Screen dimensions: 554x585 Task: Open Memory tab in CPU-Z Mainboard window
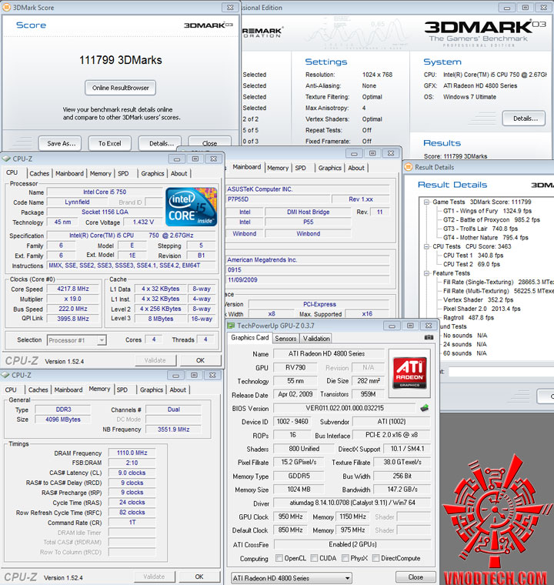(278, 168)
